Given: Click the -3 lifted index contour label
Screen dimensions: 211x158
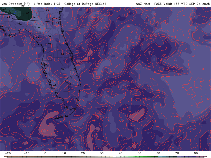Looking at the screenshot, I should click(x=58, y=26).
